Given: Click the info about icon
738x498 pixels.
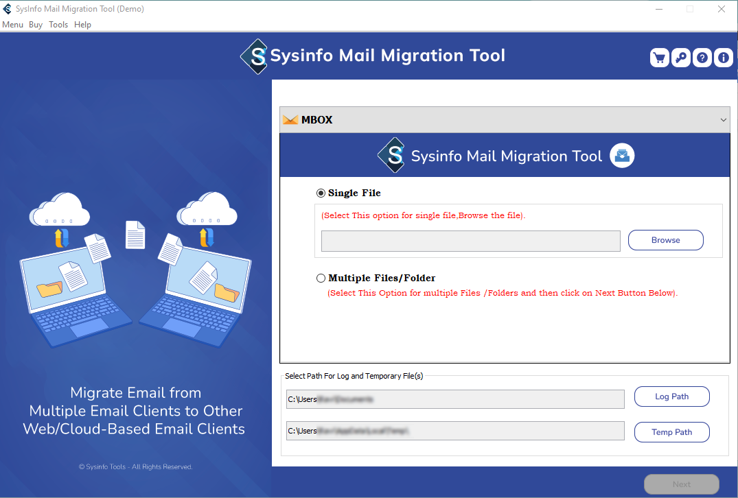Looking at the screenshot, I should (x=724, y=58).
